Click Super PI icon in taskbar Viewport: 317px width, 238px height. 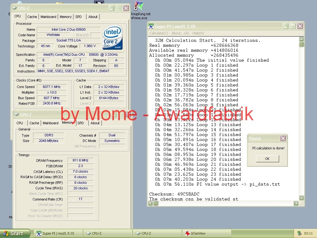pos(39,233)
